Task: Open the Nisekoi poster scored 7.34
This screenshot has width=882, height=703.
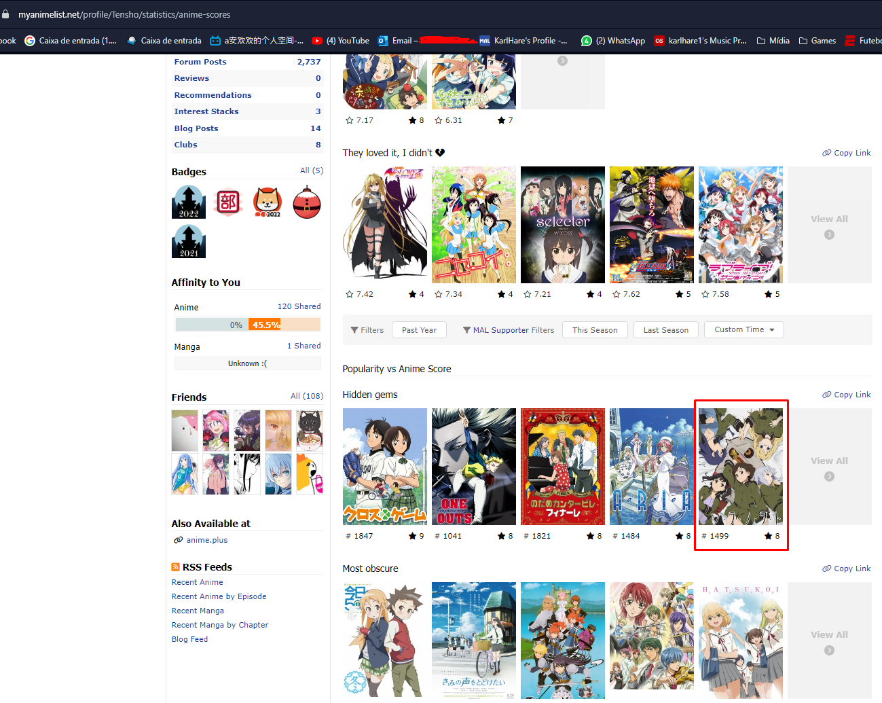Action: pos(474,225)
